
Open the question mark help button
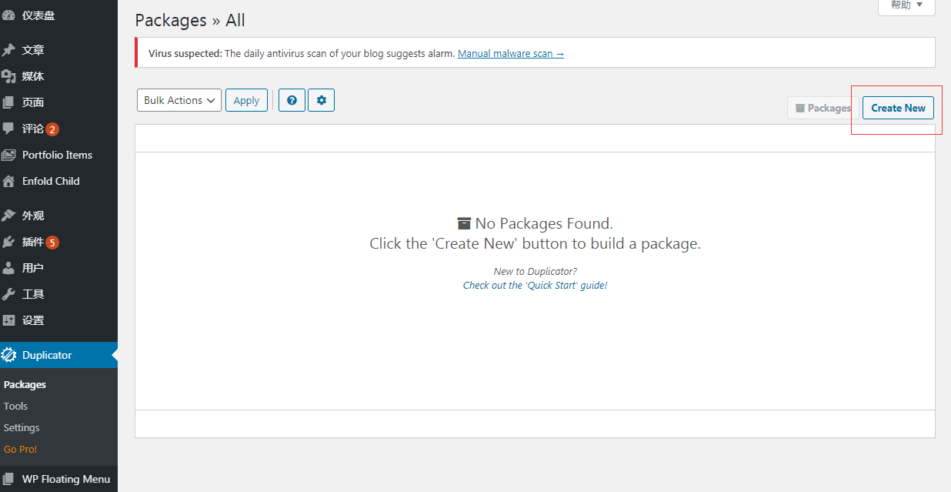[x=292, y=100]
